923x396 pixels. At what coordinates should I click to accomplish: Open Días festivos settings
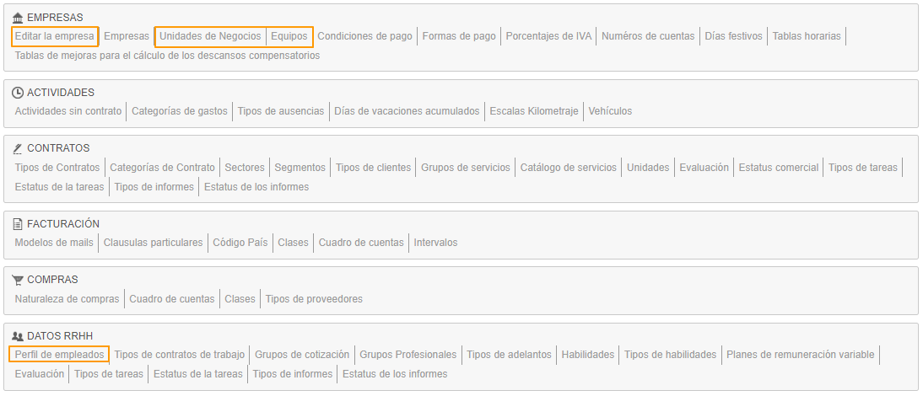tap(733, 36)
